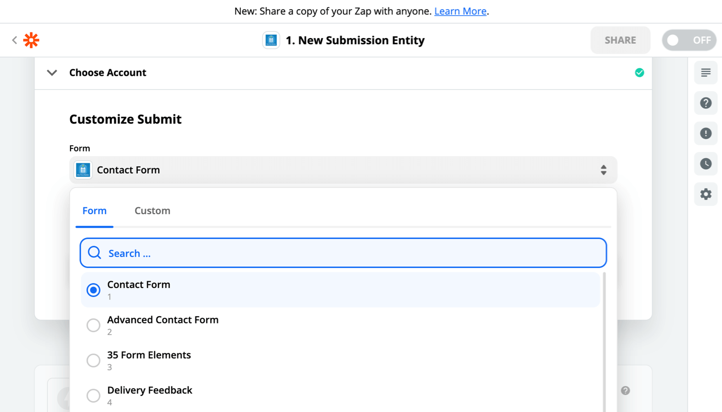Click the back chevron in the top left
The image size is (722, 412).
(x=14, y=40)
